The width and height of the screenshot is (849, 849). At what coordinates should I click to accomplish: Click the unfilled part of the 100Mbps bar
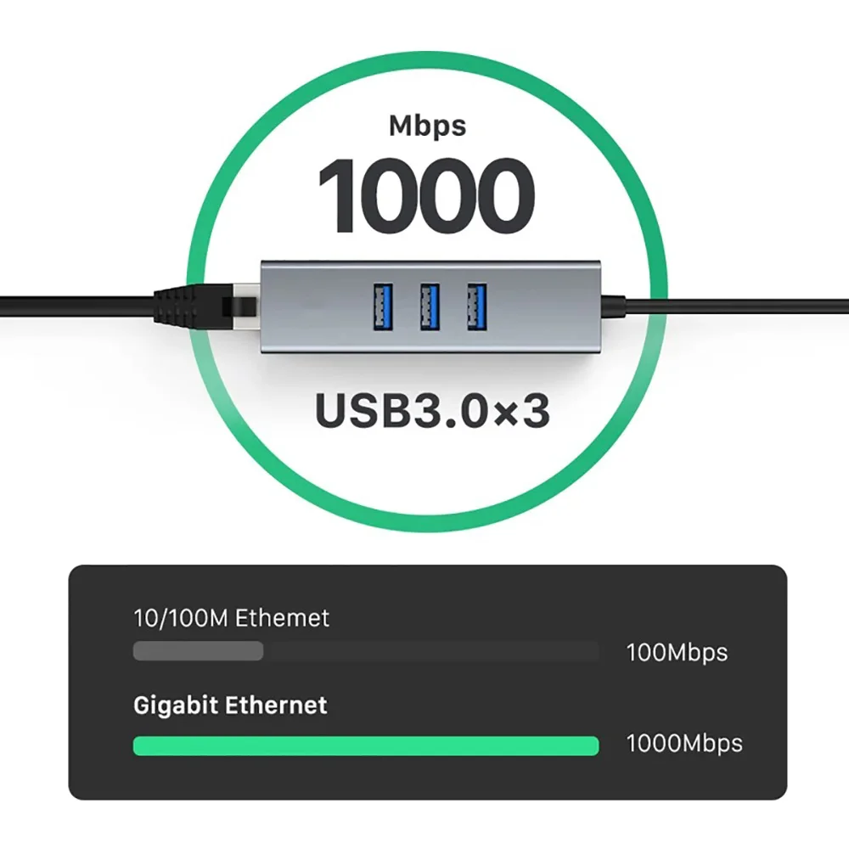pyautogui.click(x=431, y=651)
